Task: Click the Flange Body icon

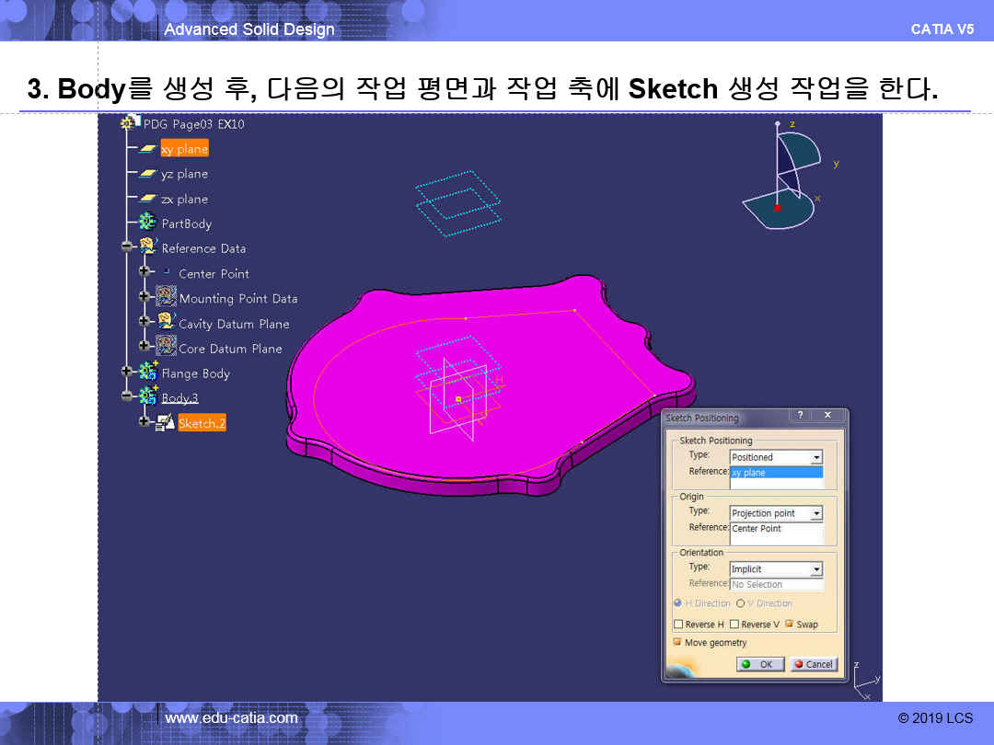Action: pyautogui.click(x=147, y=372)
